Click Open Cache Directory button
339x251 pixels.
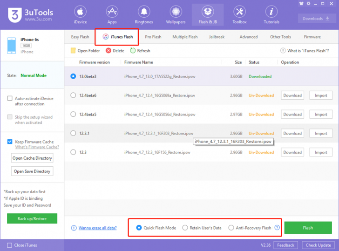[x=32, y=158]
